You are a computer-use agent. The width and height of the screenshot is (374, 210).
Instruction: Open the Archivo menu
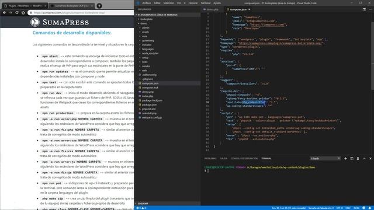[147, 3]
